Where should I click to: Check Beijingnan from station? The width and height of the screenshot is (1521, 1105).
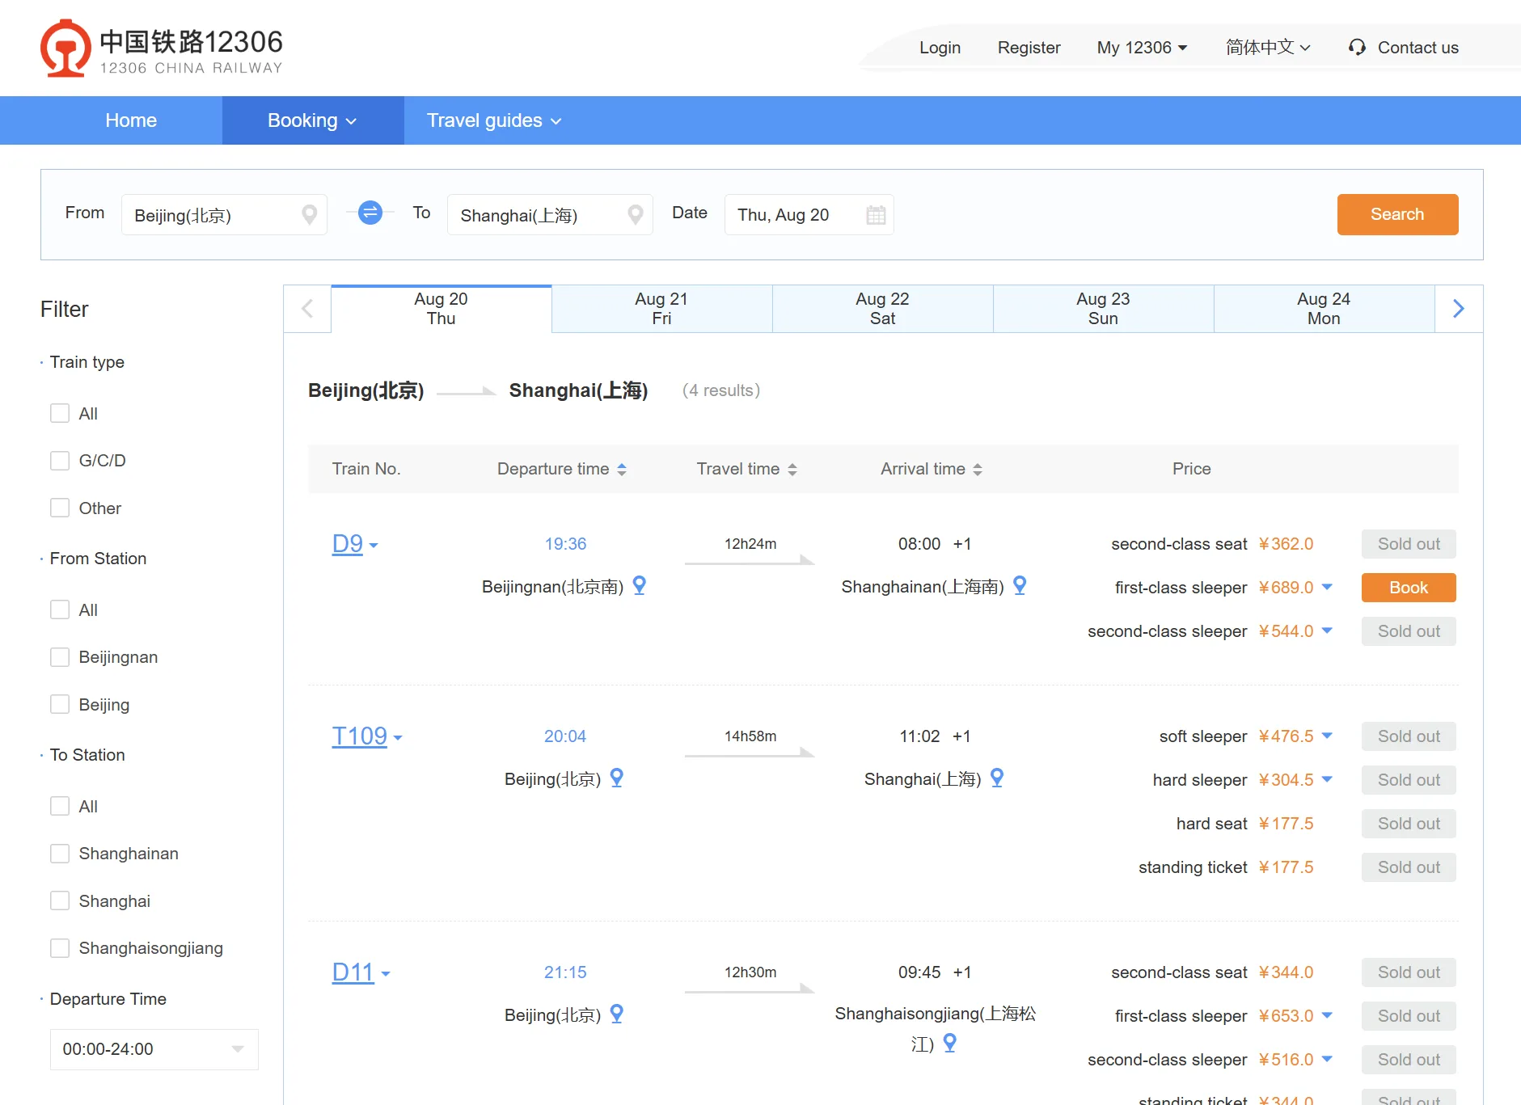[x=60, y=657]
